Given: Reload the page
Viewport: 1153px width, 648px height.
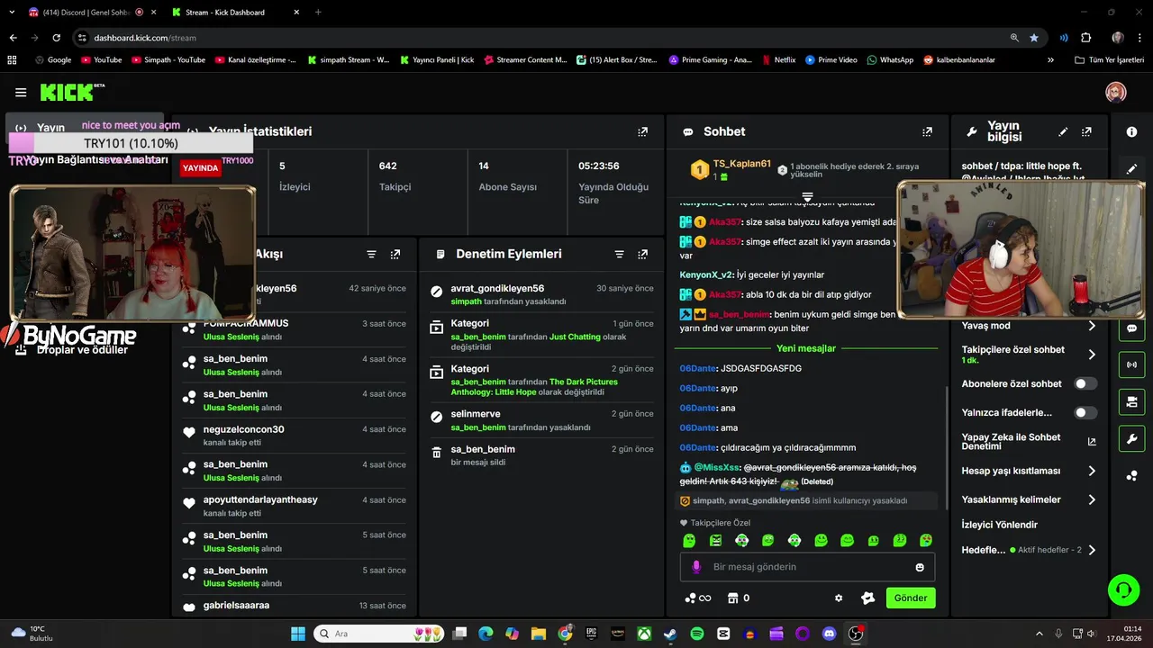Looking at the screenshot, I should pyautogui.click(x=56, y=38).
